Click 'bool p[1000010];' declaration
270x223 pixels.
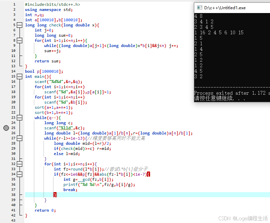pos(44,71)
